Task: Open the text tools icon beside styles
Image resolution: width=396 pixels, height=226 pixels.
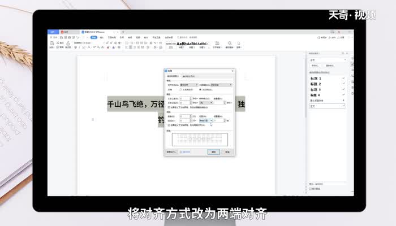Action: [217, 44]
